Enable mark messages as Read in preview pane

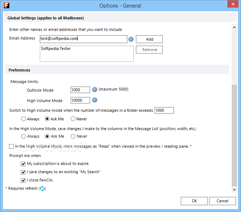(11, 146)
